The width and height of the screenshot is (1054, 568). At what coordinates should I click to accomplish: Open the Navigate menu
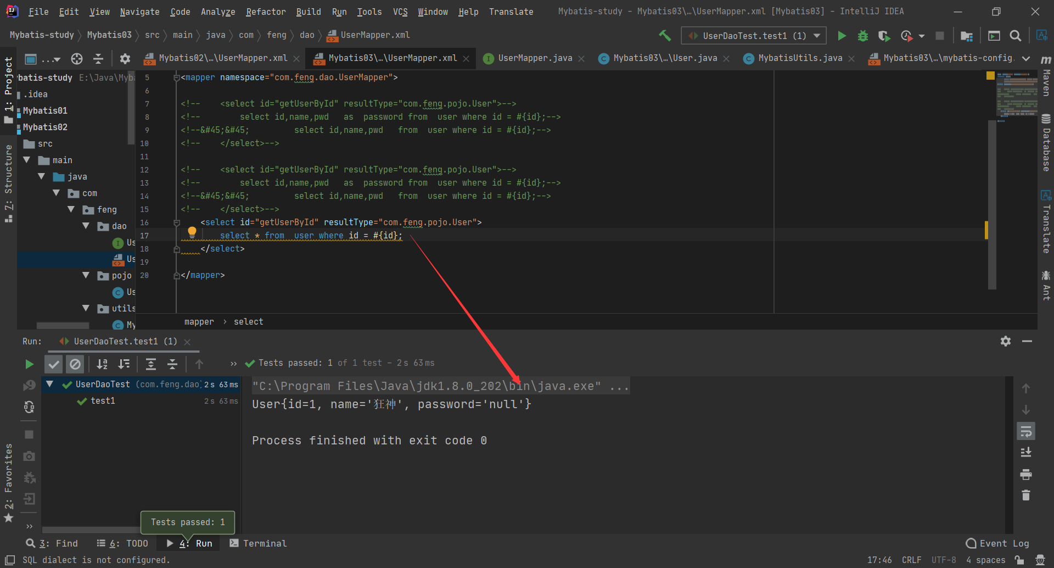(139, 12)
